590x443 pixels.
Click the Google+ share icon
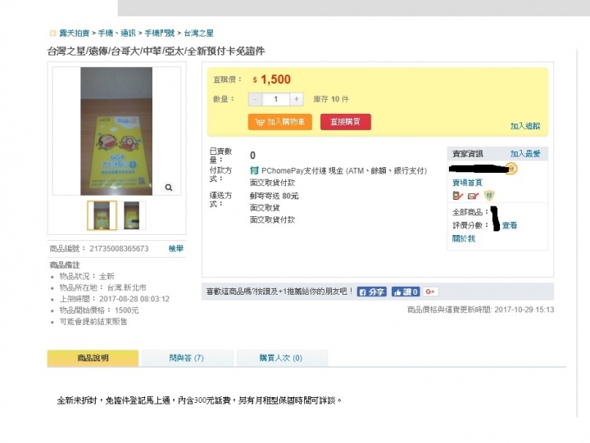click(x=430, y=292)
